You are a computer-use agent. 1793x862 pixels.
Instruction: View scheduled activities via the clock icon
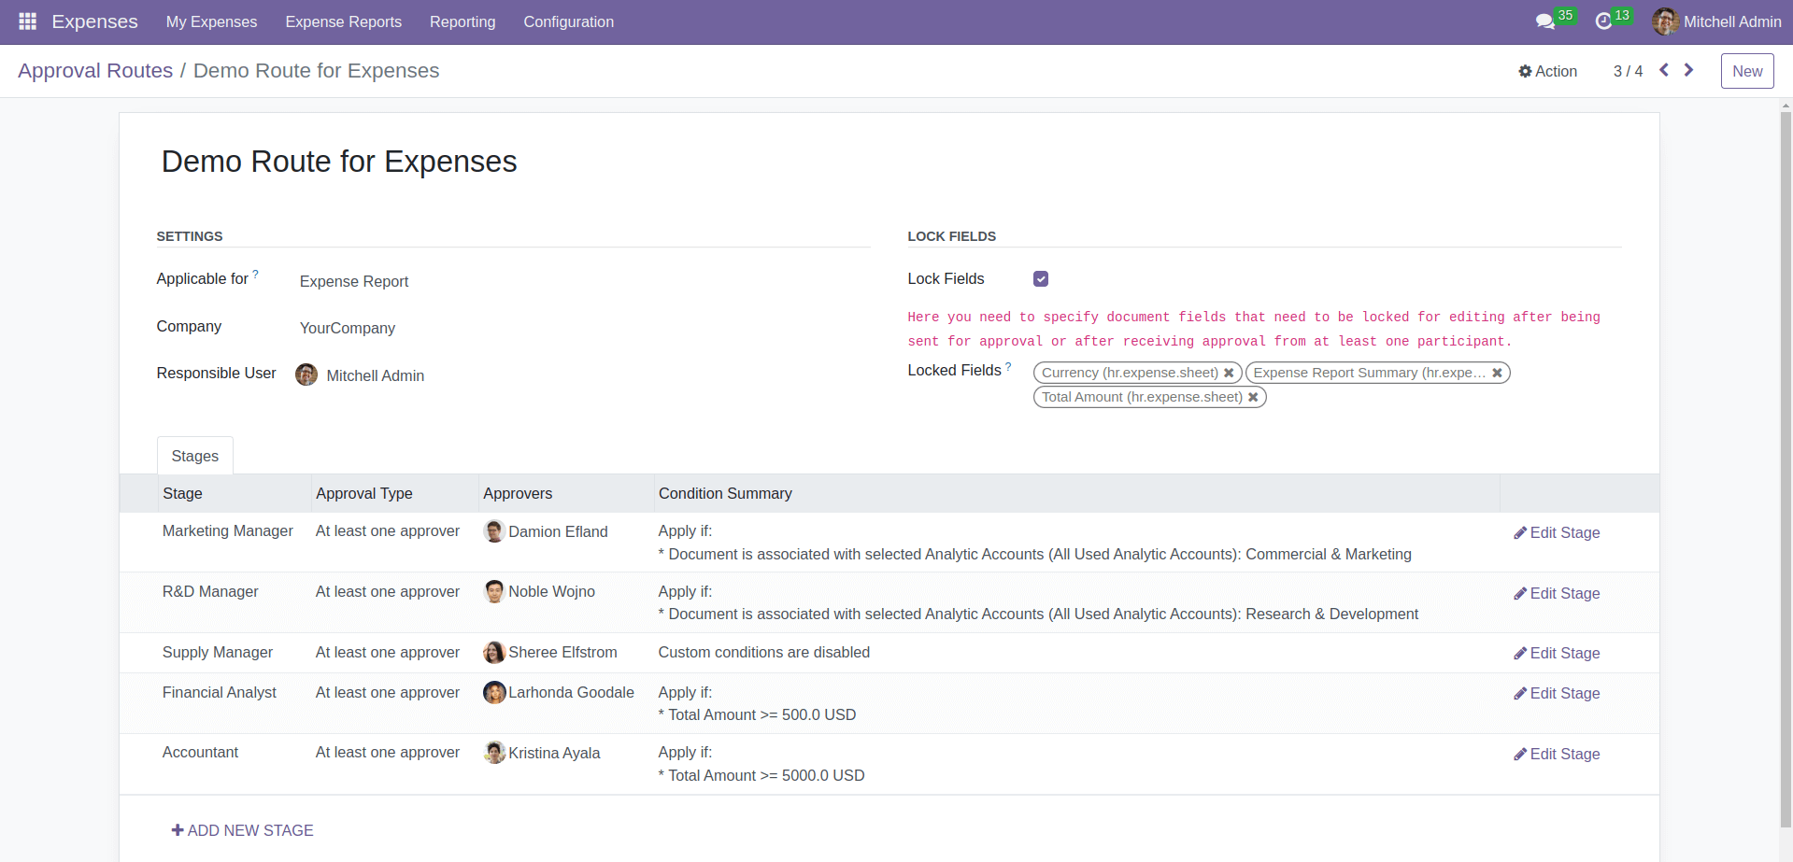pos(1605,21)
